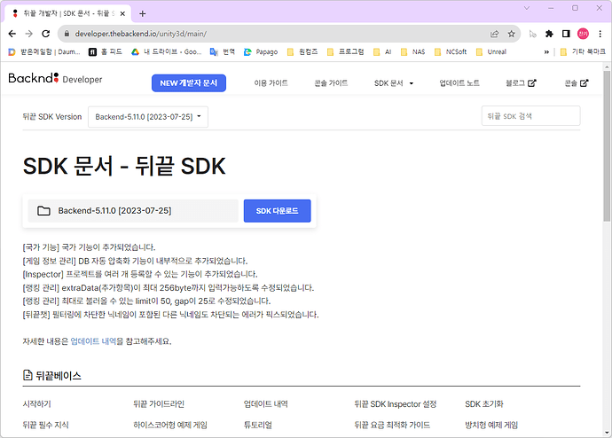
Task: Focus the 뒤끝 SDK 검색 search field
Action: coord(530,116)
